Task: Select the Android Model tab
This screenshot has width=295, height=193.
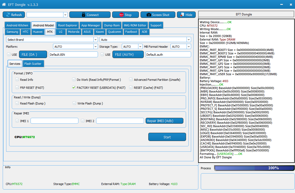Action: [43, 25]
